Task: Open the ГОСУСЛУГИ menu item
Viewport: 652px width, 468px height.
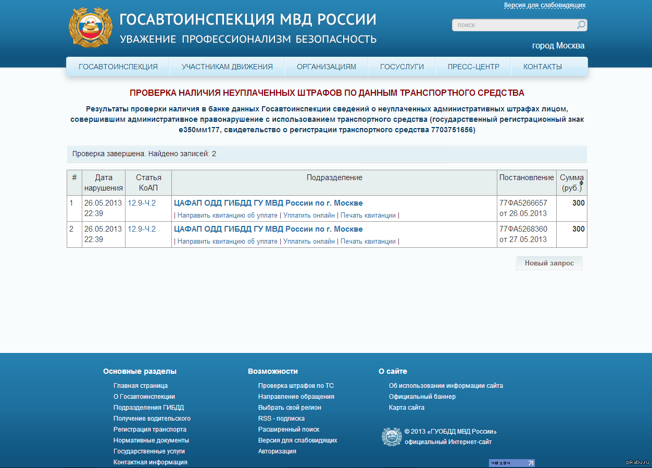Action: [x=402, y=67]
